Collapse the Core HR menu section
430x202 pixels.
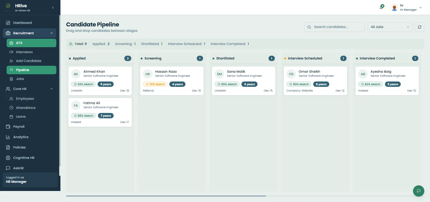[x=52, y=89]
